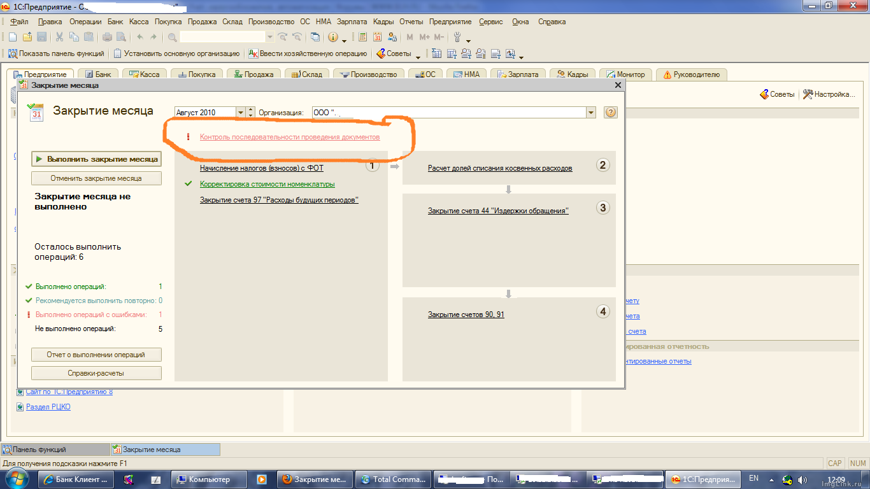870x489 pixels.
Task: Click the Open file folder icon
Action: (x=27, y=38)
